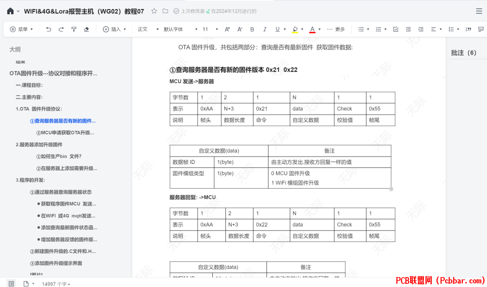
Task: Redo the last edit
Action: pyautogui.click(x=61, y=29)
